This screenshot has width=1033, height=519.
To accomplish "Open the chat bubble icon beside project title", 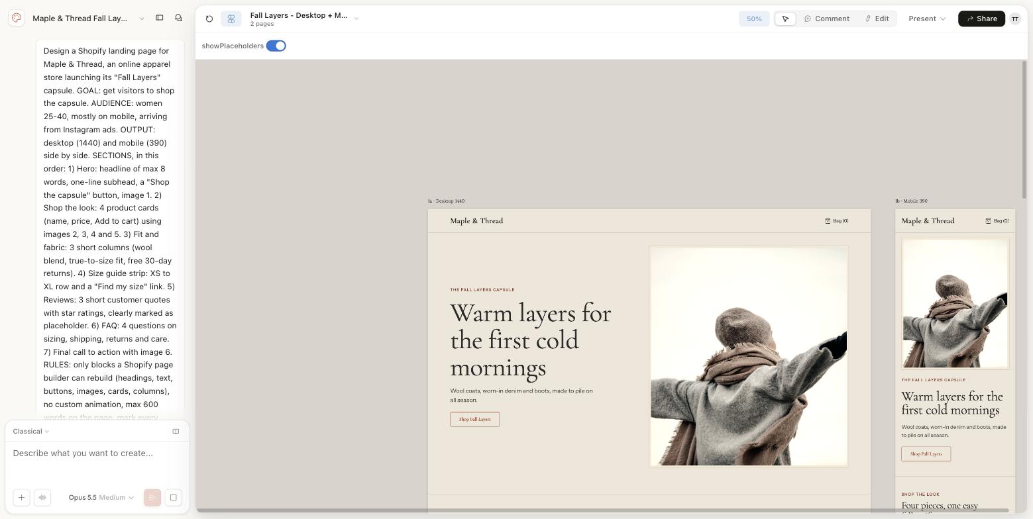I will click(x=178, y=18).
